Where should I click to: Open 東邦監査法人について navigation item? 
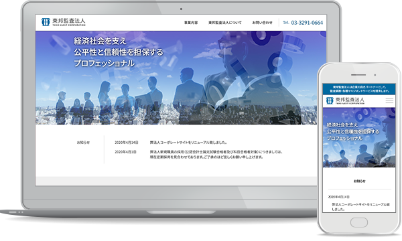tap(225, 23)
